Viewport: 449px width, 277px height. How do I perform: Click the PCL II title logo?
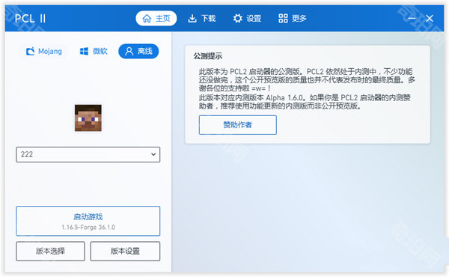(x=30, y=19)
